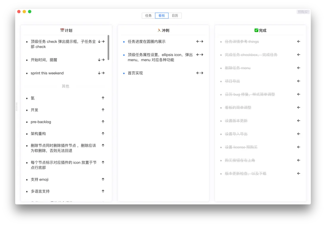Move 版本更新检查，以及下载 back left
326x226 pixels.
pyautogui.click(x=299, y=174)
